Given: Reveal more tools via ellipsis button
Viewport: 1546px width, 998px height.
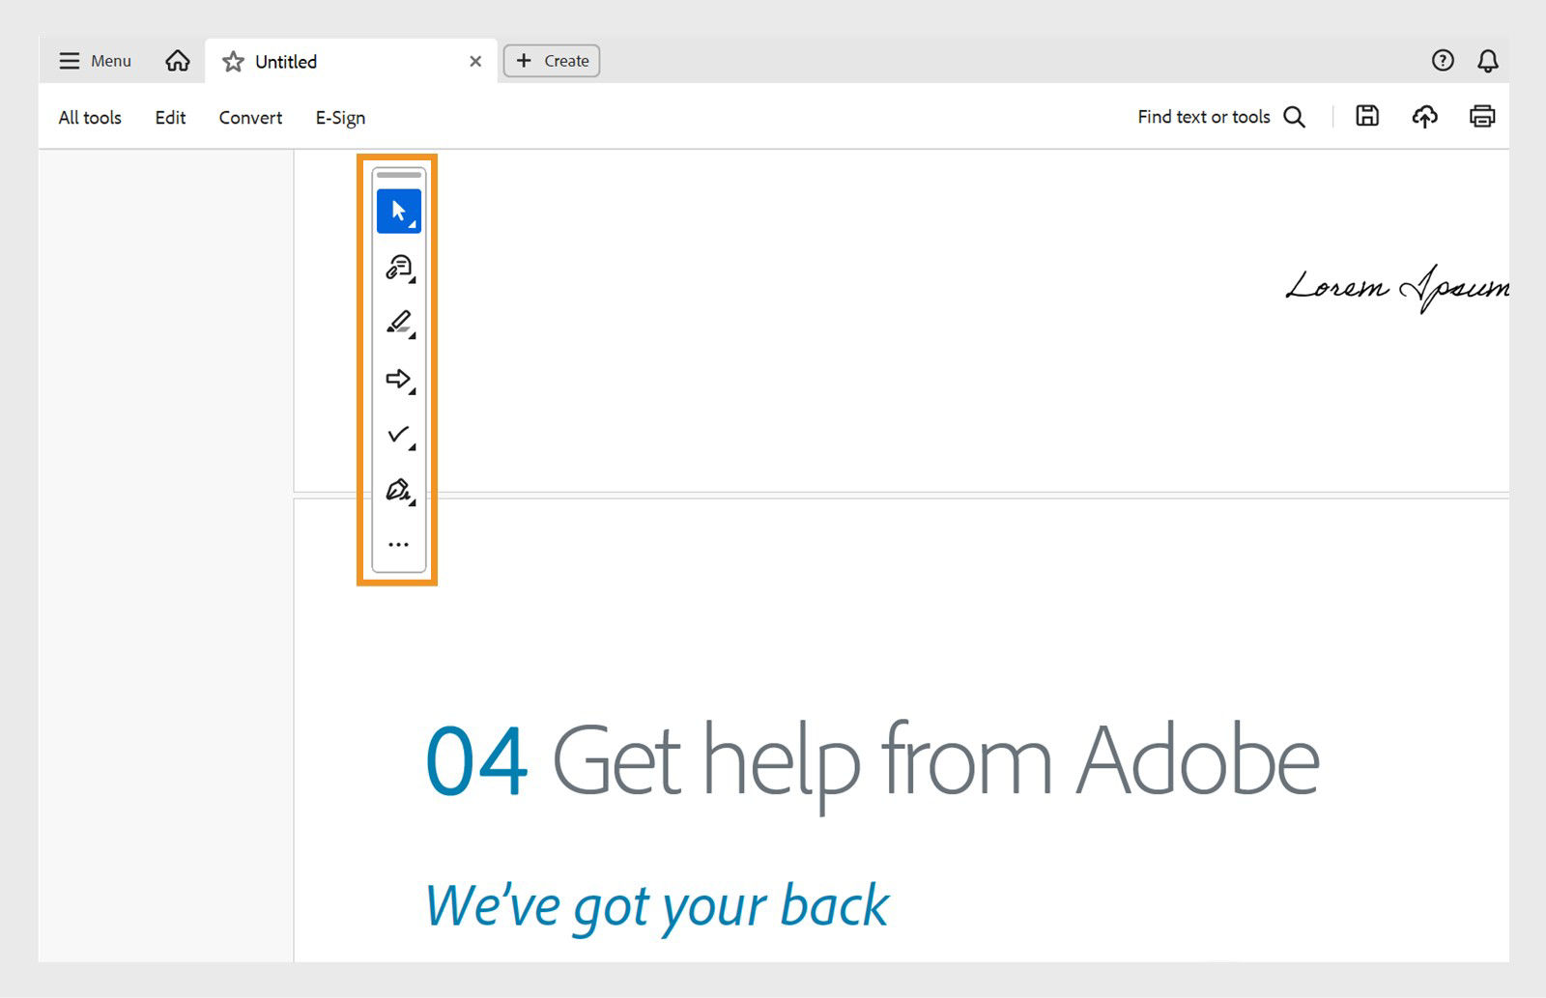Looking at the screenshot, I should 398,543.
